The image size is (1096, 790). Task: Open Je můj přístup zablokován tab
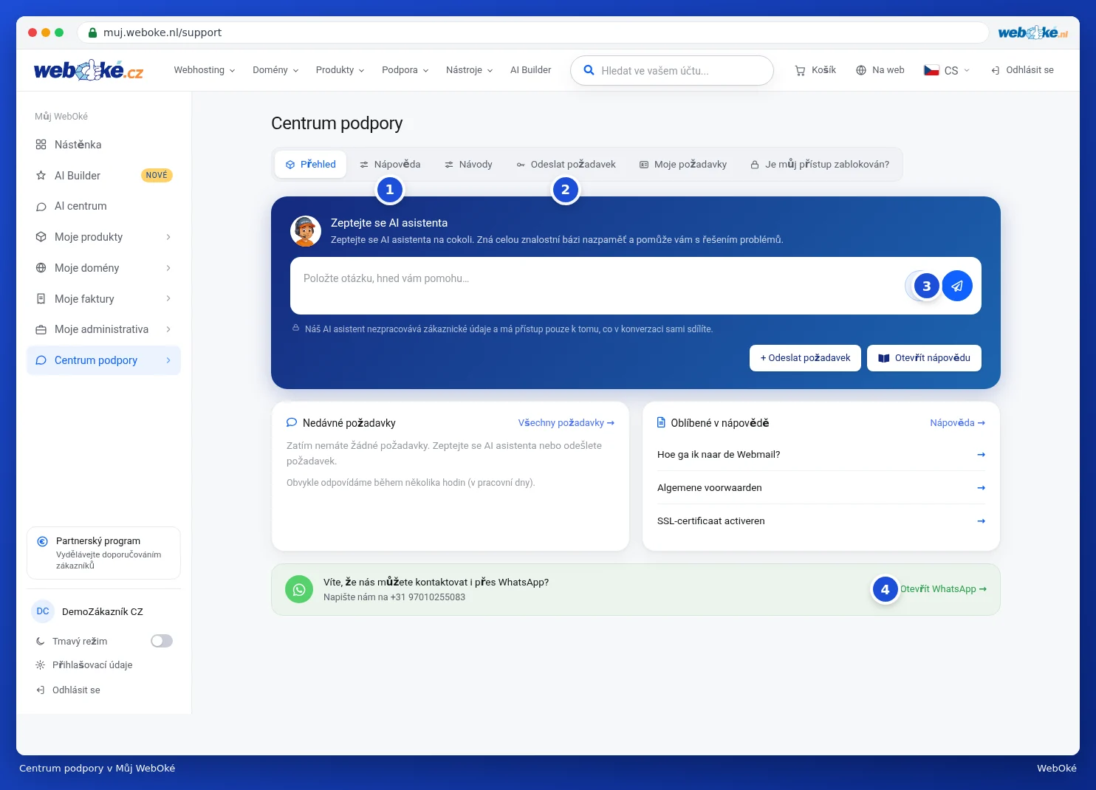pyautogui.click(x=820, y=165)
